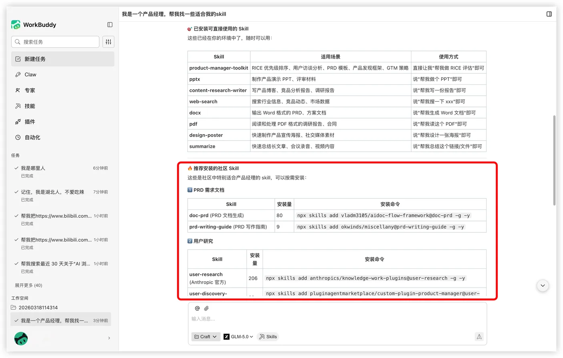This screenshot has width=563, height=358.
Task: Click the summarize skill cell
Action: [219, 147]
